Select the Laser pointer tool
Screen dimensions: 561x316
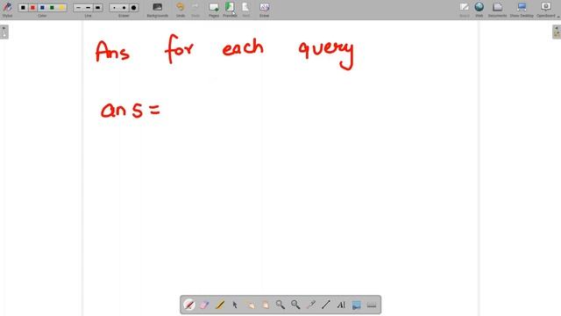point(310,305)
